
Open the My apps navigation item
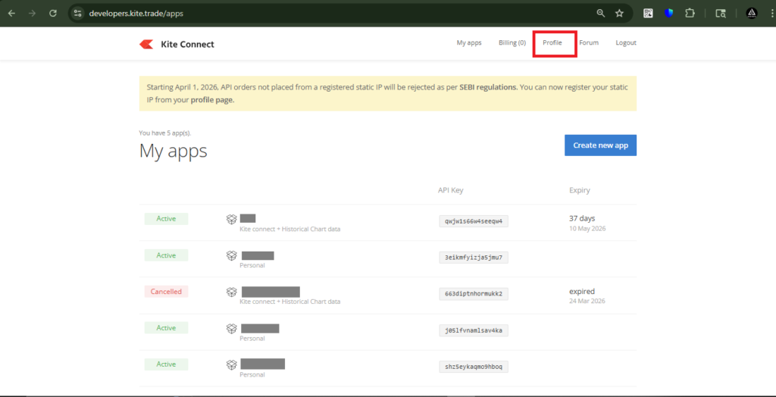[468, 43]
